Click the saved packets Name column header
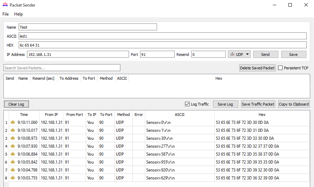This screenshot has height=187, width=314. pyautogui.click(x=23, y=78)
